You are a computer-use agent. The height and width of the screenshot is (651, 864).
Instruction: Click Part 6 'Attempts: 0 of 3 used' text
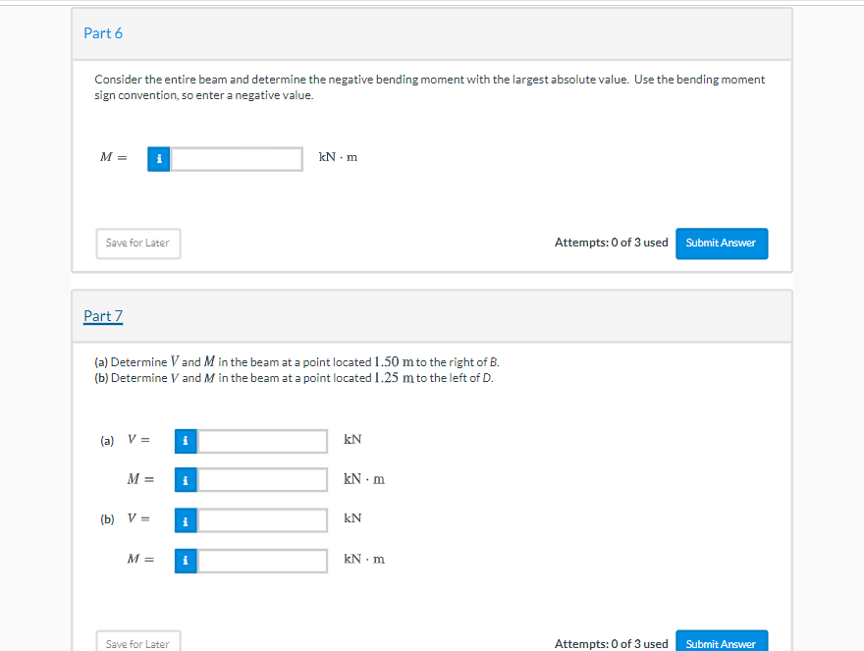click(x=611, y=244)
